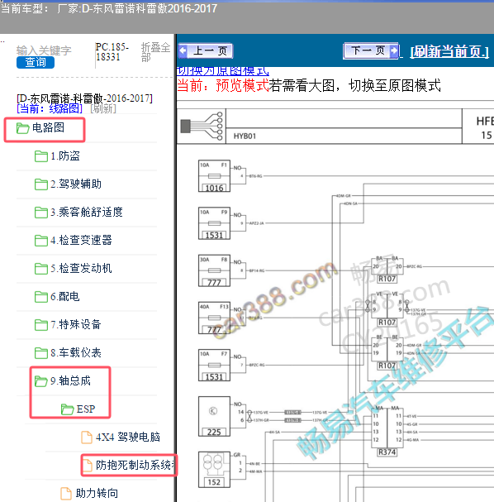Viewport: 494px width, 502px height.
Task: Click fuse F8 30A box 777
Action: coord(214,270)
